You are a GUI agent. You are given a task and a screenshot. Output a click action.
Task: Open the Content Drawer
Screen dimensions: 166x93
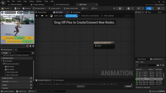[x=8, y=91]
